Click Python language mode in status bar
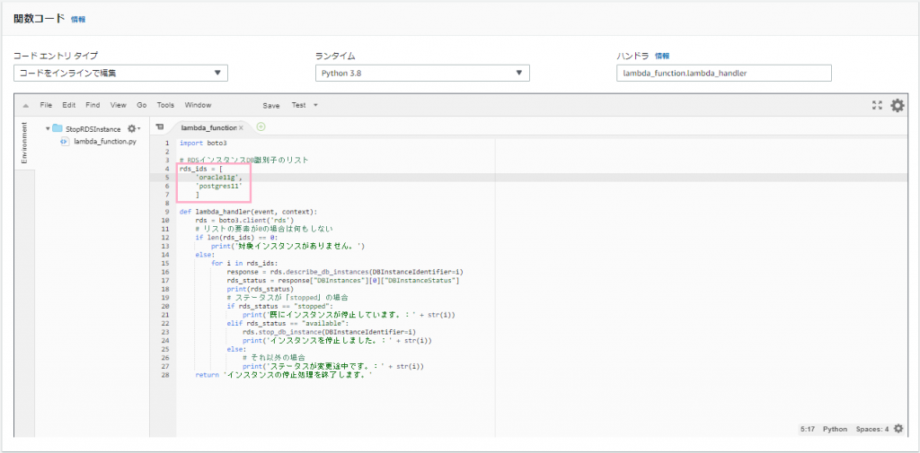Image resolution: width=920 pixels, height=453 pixels. point(835,429)
